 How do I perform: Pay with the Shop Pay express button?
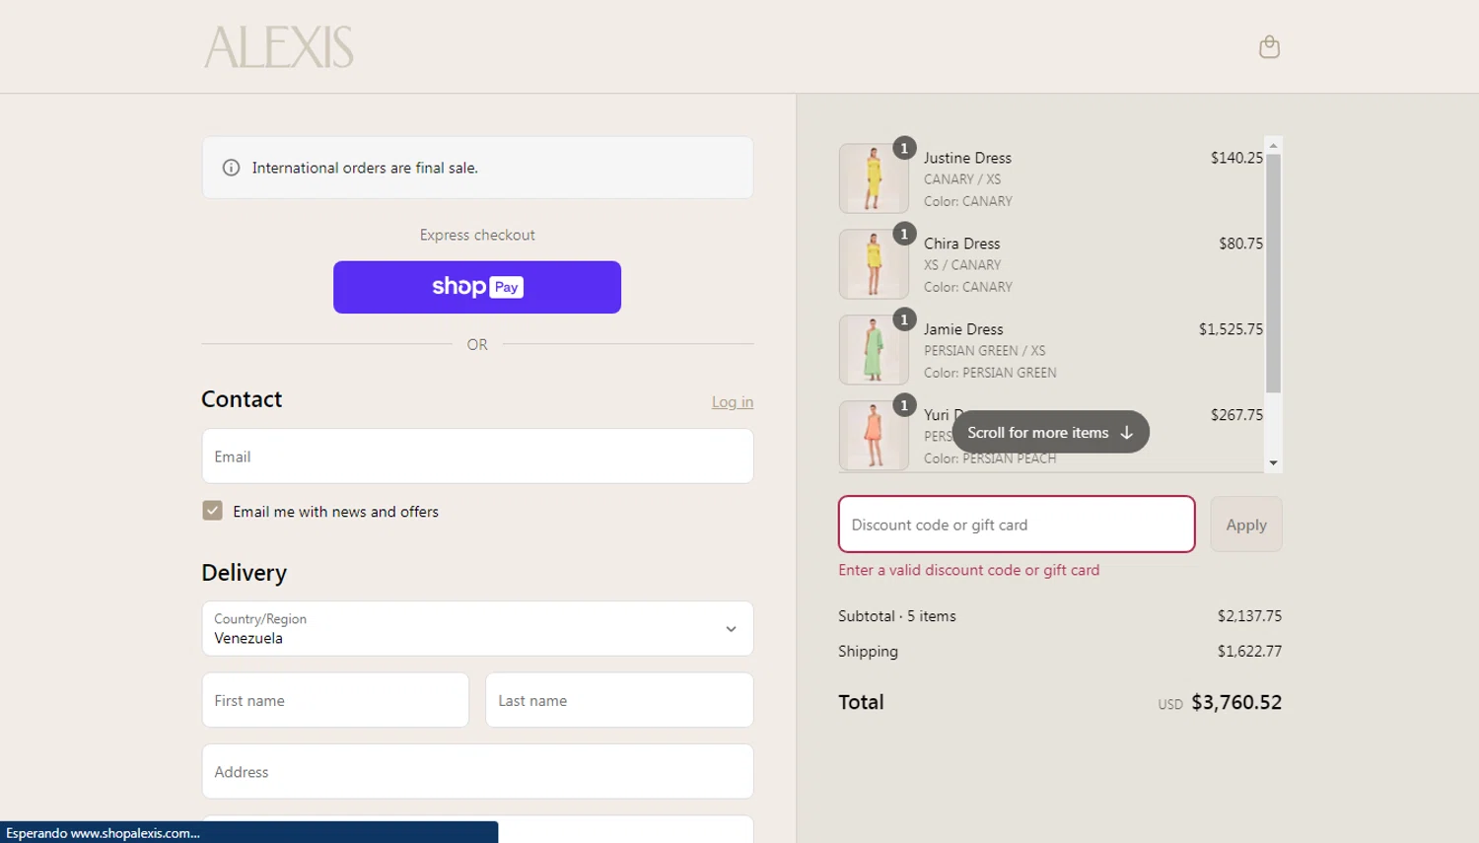click(x=477, y=287)
